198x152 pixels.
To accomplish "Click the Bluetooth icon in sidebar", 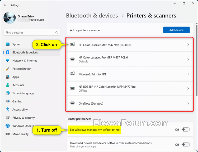I will [x=8, y=52].
